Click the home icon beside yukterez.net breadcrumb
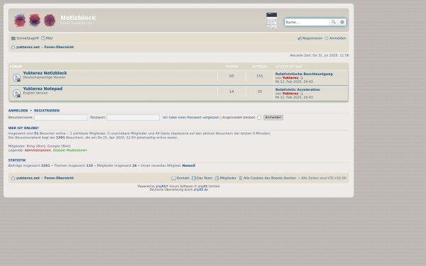426x266 pixels. coord(13,48)
